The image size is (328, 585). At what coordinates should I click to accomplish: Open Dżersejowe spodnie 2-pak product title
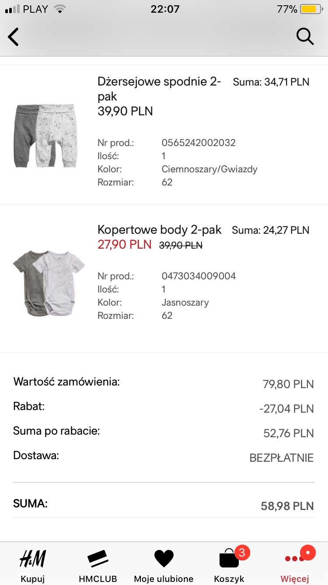pos(159,89)
